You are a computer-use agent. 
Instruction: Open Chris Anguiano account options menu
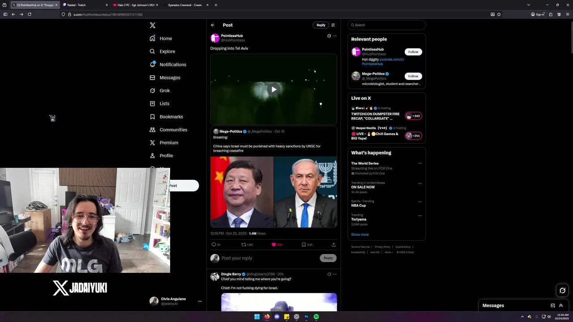click(200, 301)
